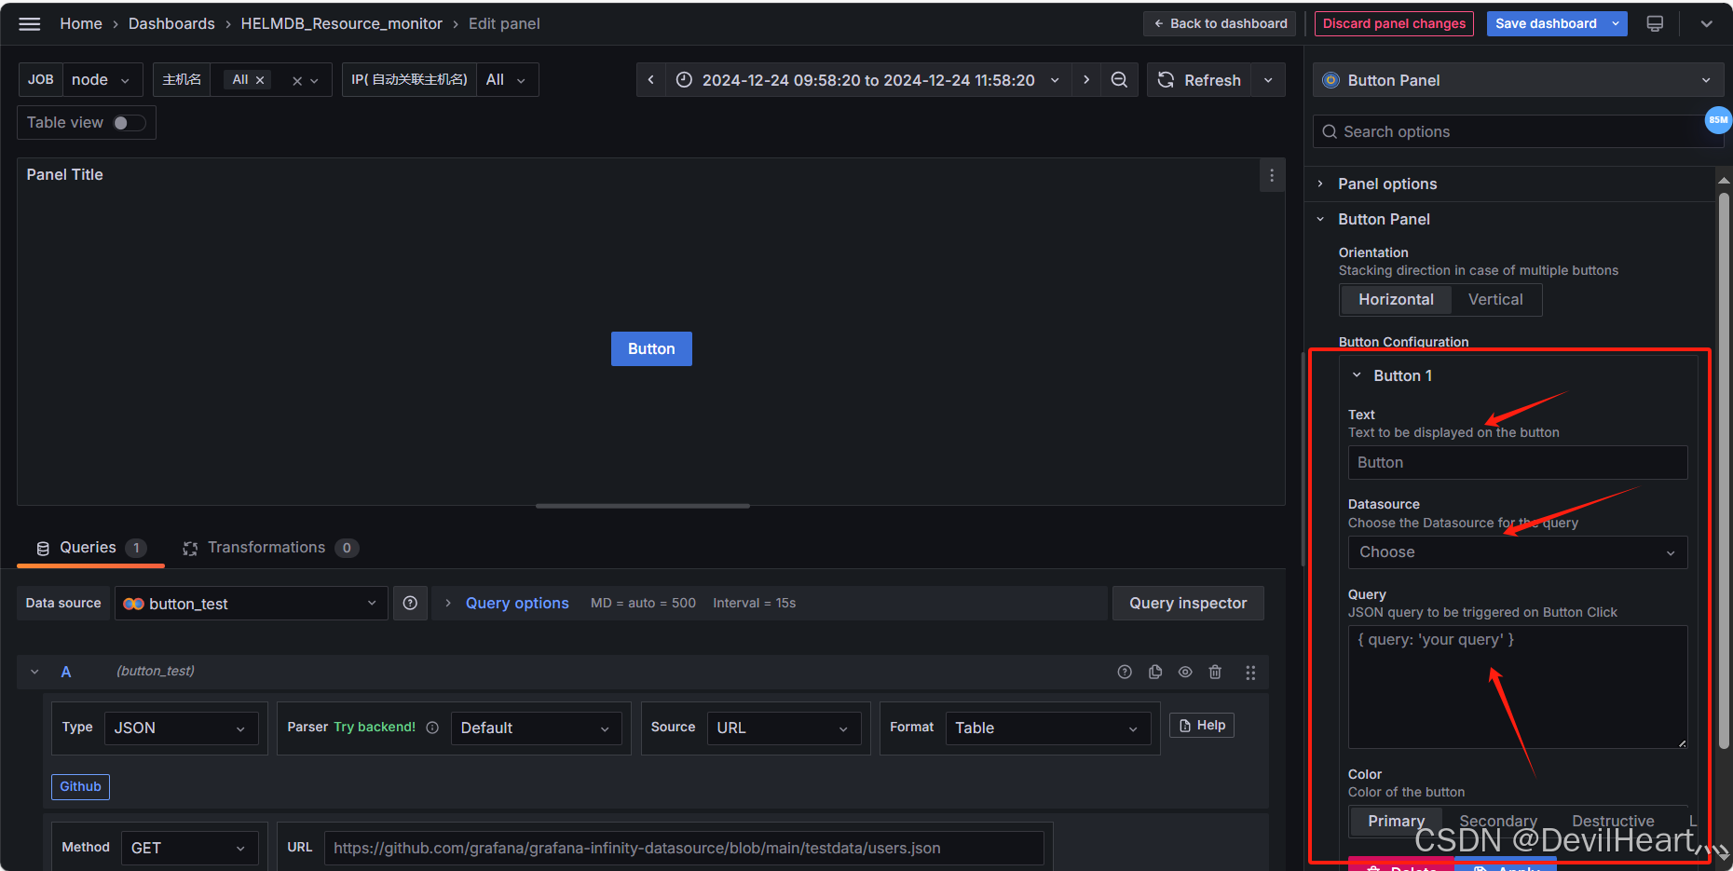Click the info icon next to Try backend!
Image resolution: width=1733 pixels, height=871 pixels.
click(432, 728)
